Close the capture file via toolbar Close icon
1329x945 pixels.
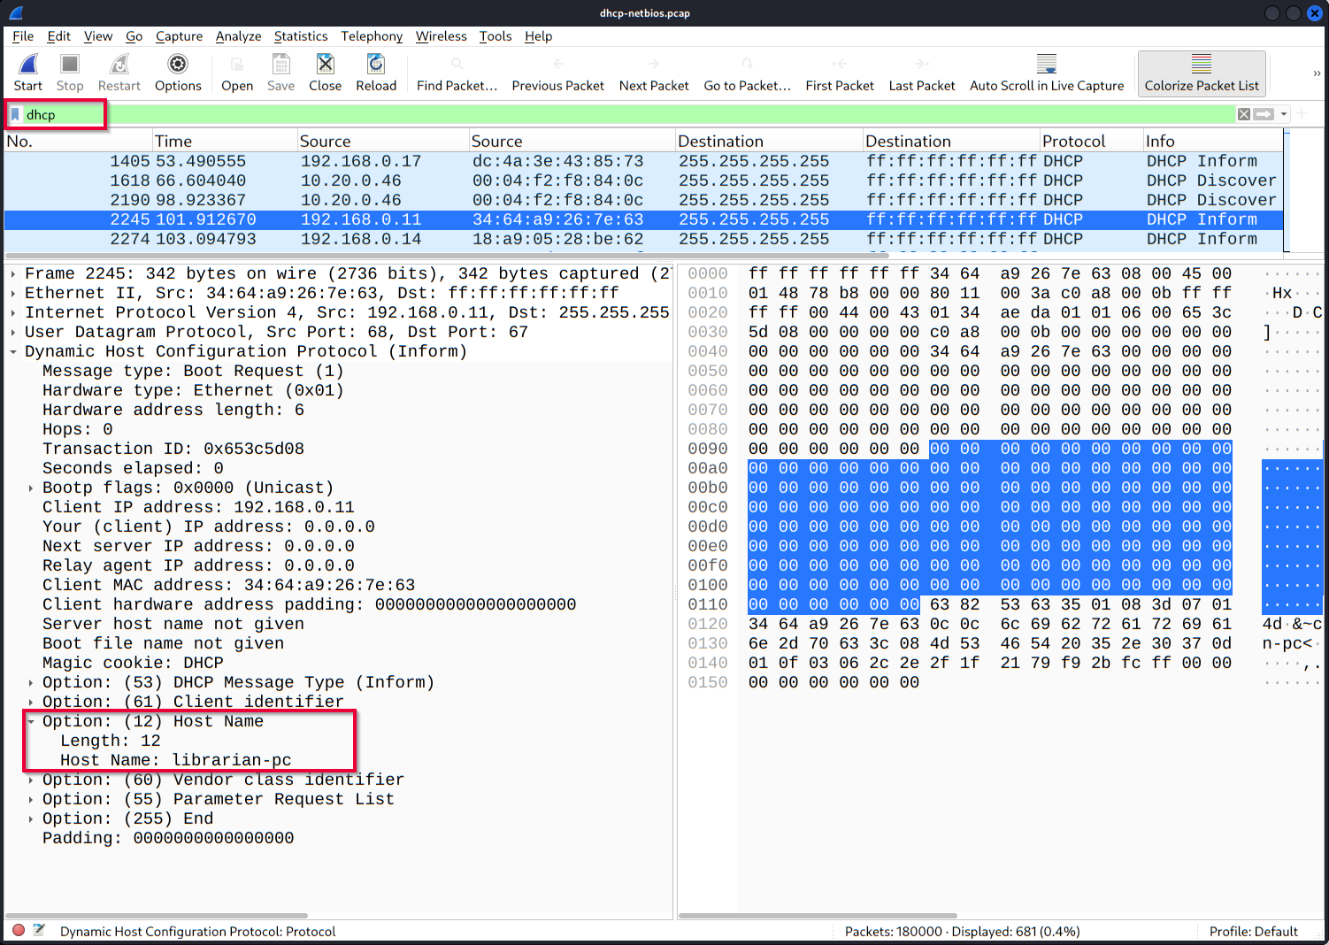click(x=326, y=73)
